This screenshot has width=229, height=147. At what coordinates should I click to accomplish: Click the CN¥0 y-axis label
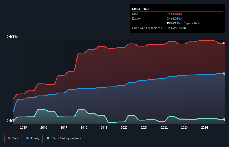point(10,120)
